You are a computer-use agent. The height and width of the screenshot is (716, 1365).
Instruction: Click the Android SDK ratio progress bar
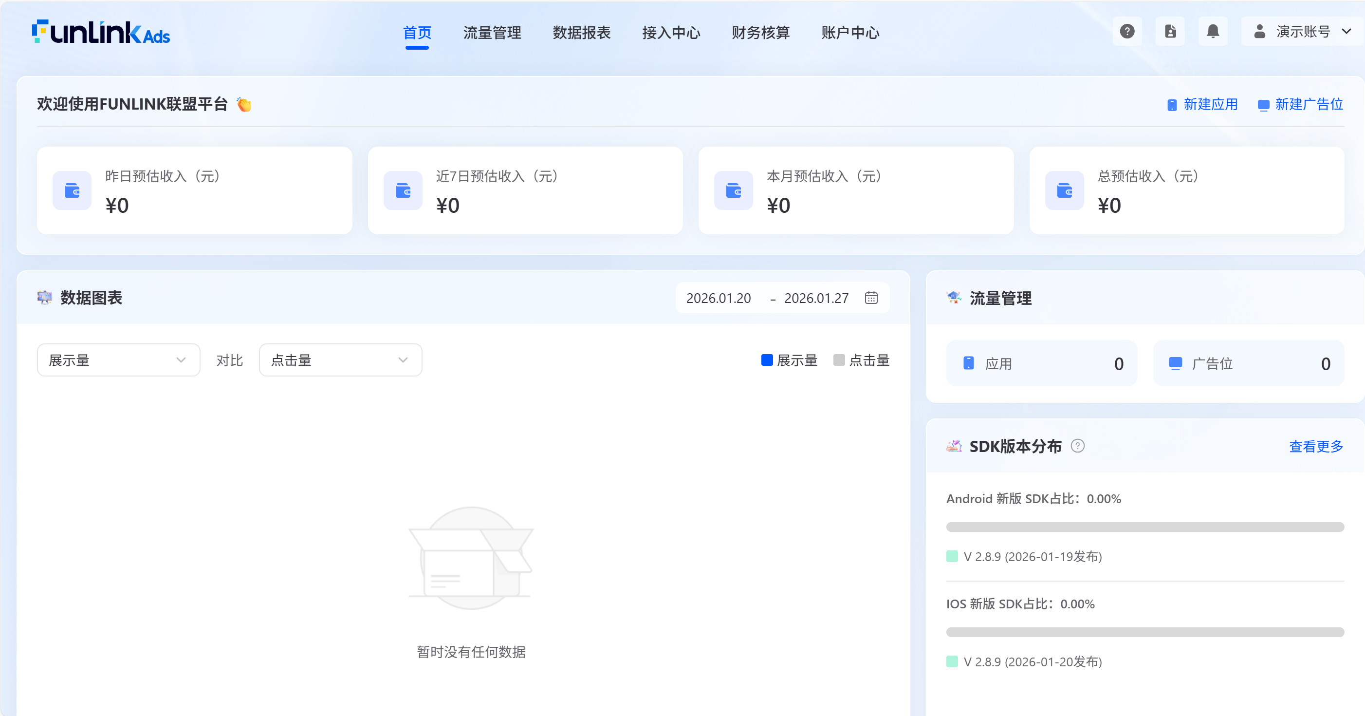[1144, 527]
